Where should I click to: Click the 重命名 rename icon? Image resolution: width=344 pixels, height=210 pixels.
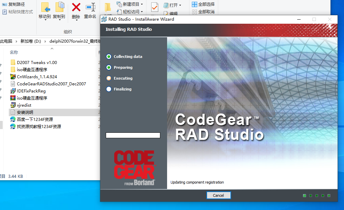pos(90,7)
